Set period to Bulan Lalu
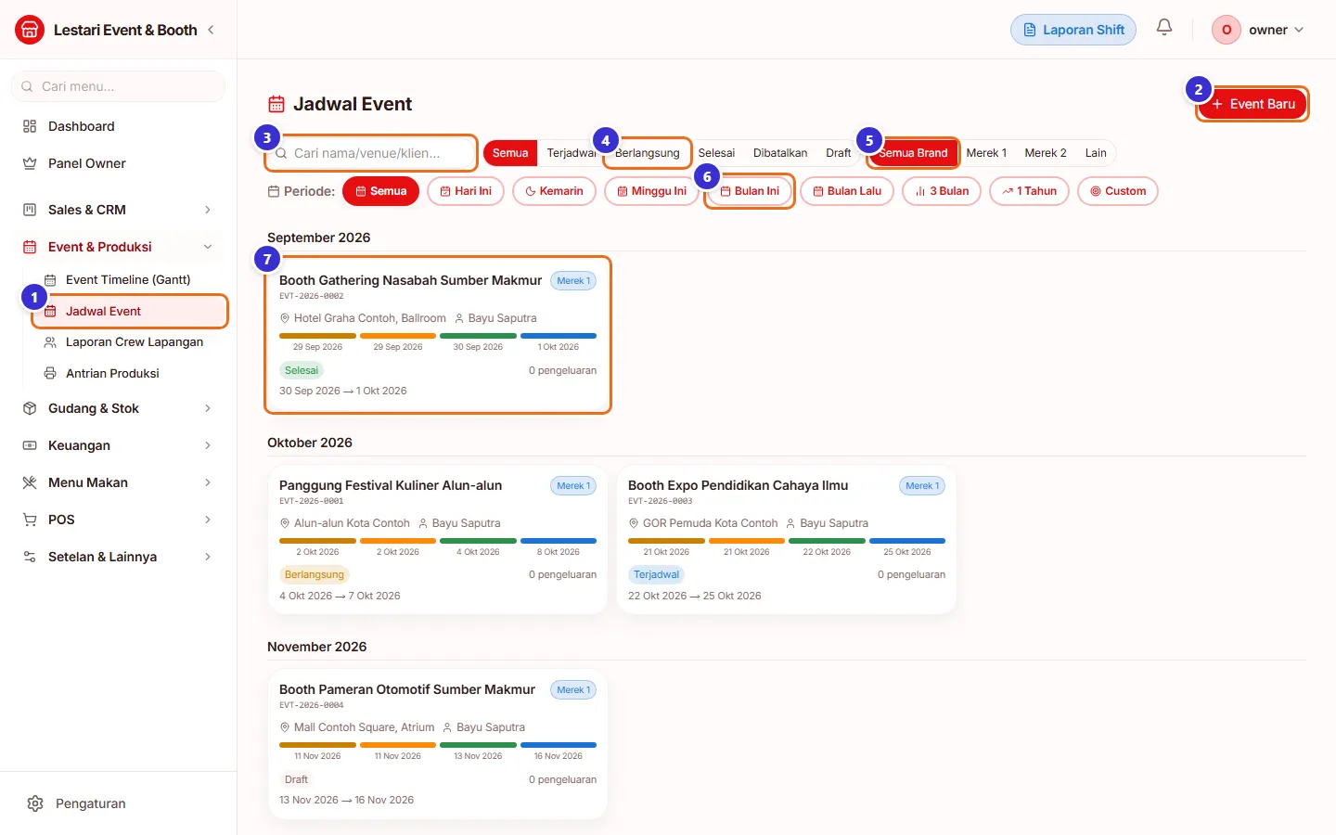The image size is (1336, 835). point(847,191)
